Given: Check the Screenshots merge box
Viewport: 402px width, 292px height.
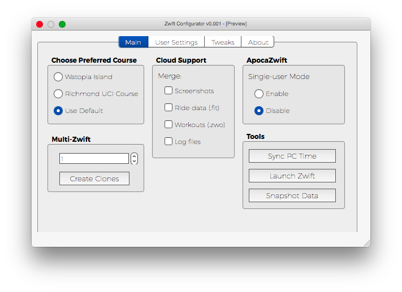Looking at the screenshot, I should tap(168, 90).
